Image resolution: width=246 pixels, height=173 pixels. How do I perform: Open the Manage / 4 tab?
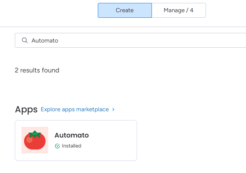[x=179, y=10]
